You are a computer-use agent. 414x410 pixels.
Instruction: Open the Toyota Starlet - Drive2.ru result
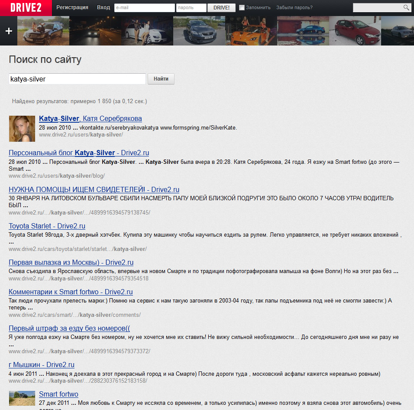[47, 226]
